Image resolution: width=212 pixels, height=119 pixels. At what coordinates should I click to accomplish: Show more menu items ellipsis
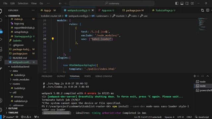[48, 3]
